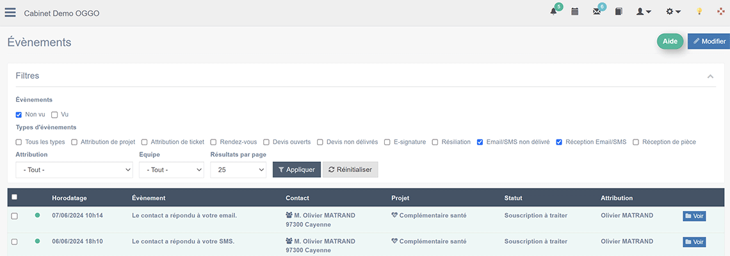
Task: Click the lifebuoy support icon
Action: [720, 12]
